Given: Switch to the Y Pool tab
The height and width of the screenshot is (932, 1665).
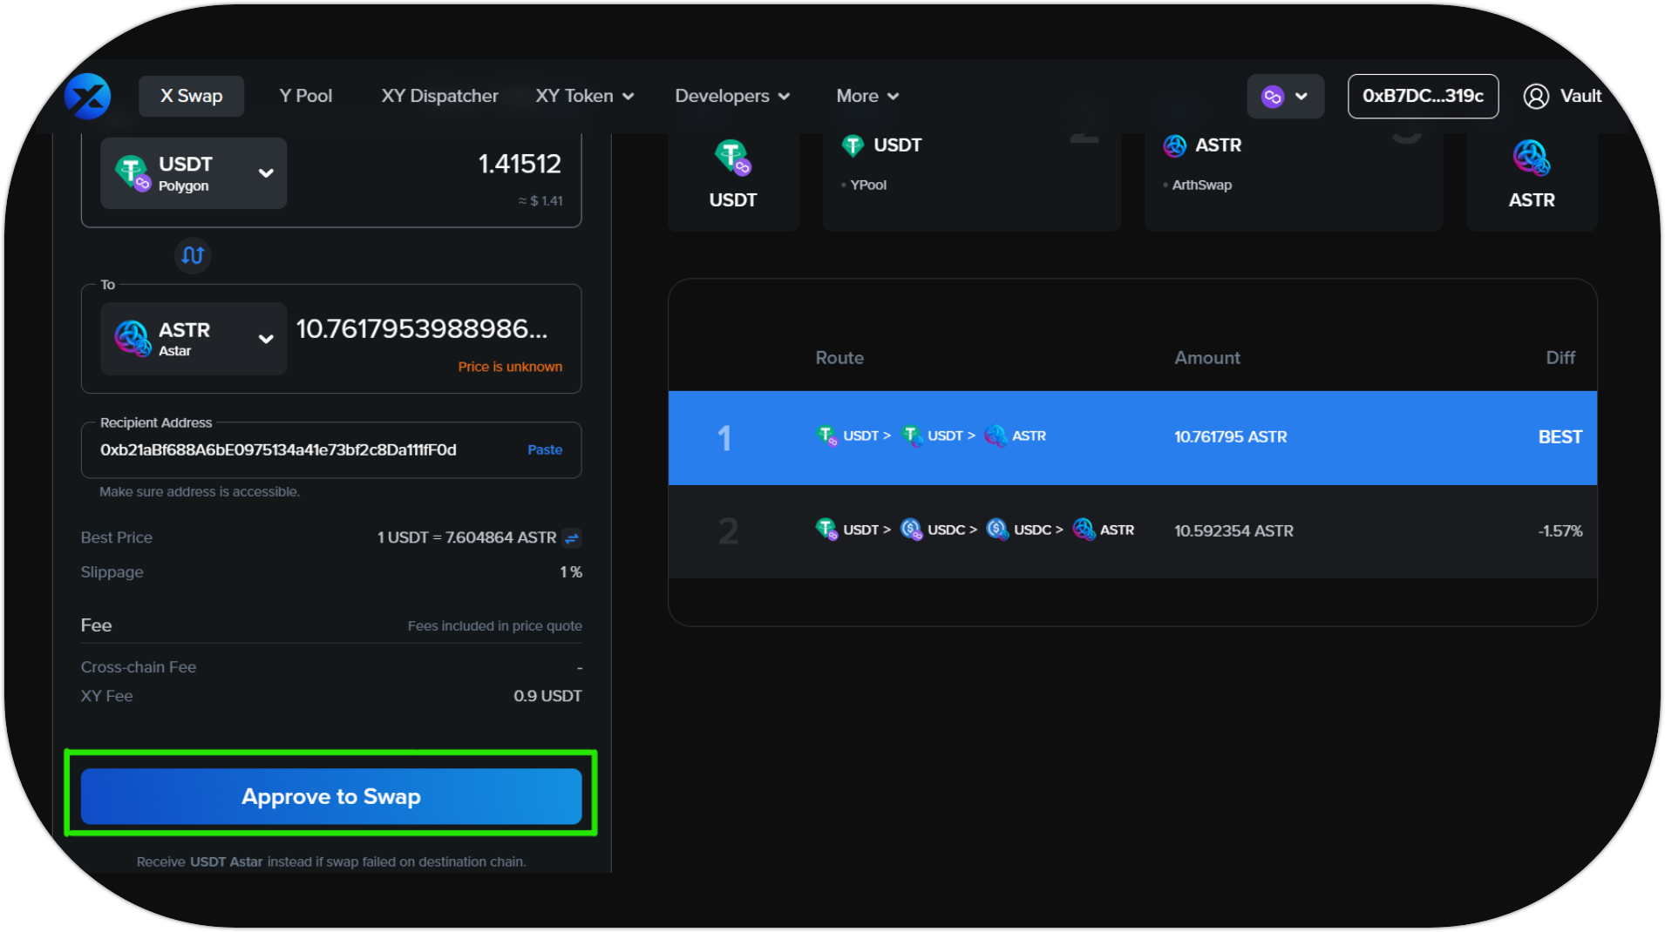Looking at the screenshot, I should pos(305,96).
